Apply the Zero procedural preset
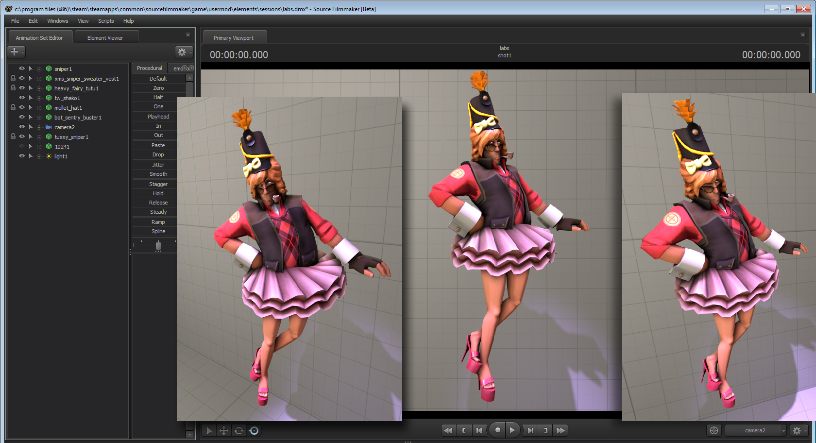The width and height of the screenshot is (816, 443). pyautogui.click(x=158, y=88)
